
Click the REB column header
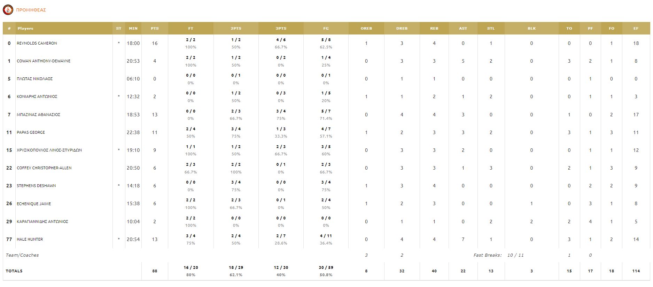(434, 28)
